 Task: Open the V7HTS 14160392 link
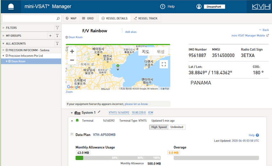click(119, 112)
